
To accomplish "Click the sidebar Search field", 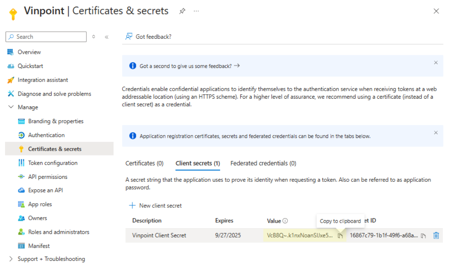I will coord(46,37).
